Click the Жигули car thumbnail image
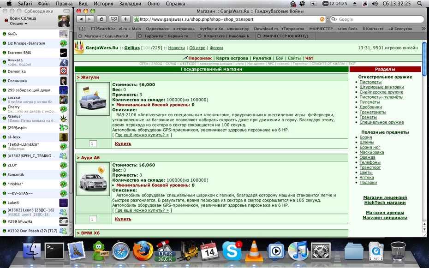Screen dimensions: 429x268 [93, 99]
